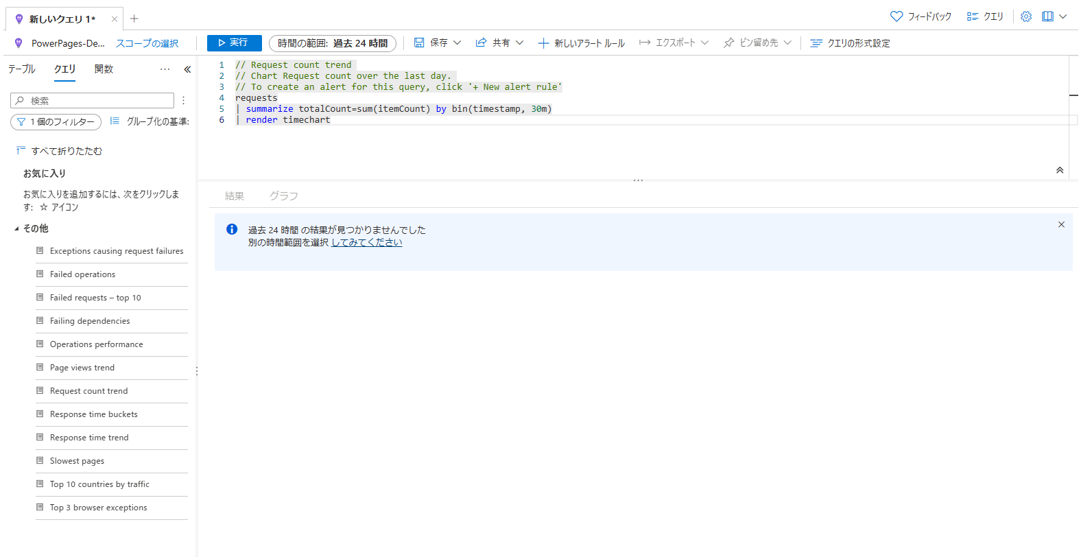Switch to 結果 results tab

click(x=235, y=196)
